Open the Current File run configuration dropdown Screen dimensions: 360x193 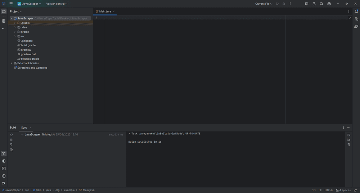coord(264,4)
